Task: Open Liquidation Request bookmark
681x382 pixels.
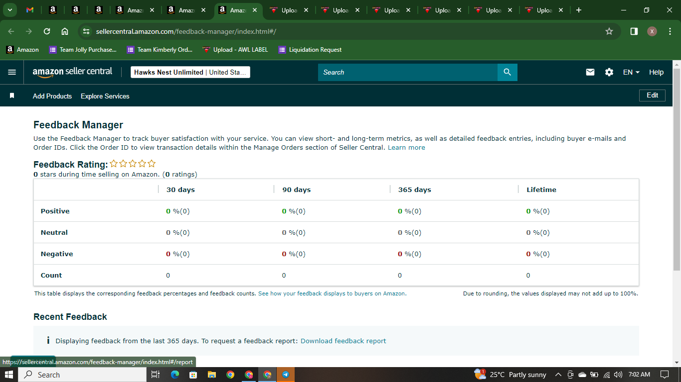Action: (x=310, y=50)
